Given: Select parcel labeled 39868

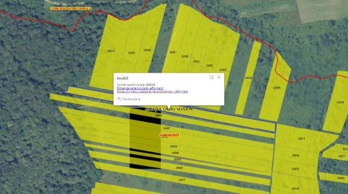Looking at the screenshot, I should point(179,168).
